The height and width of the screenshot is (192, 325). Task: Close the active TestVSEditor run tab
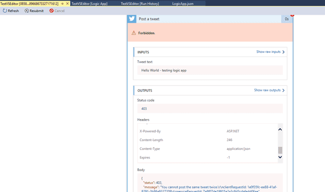click(68, 4)
